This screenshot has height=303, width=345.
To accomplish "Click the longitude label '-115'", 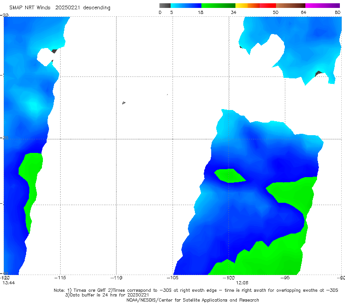I will point(60,278).
